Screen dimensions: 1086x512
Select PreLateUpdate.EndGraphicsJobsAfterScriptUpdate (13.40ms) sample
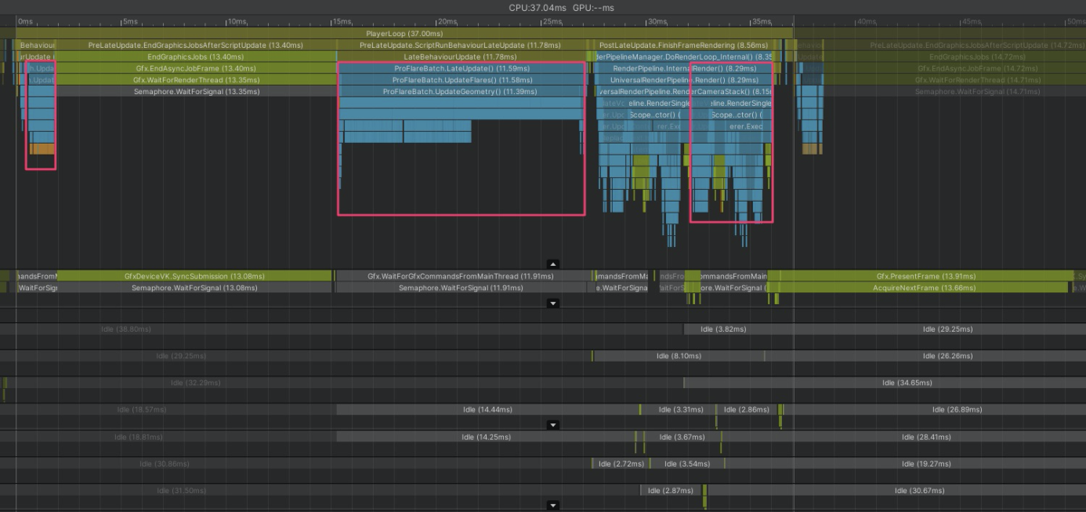[x=195, y=44]
